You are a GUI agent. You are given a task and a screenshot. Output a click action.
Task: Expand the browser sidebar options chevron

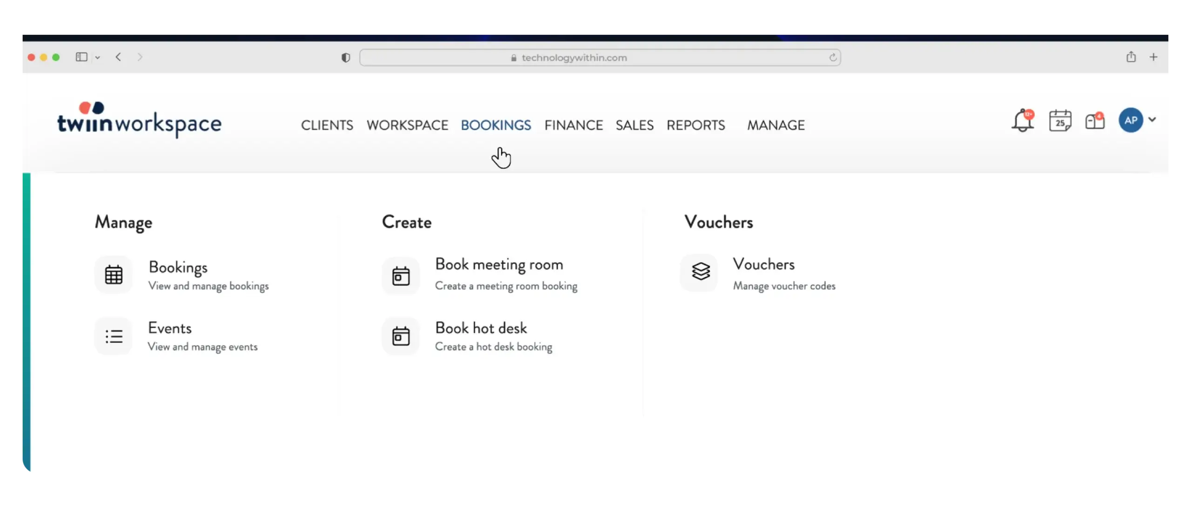point(98,58)
